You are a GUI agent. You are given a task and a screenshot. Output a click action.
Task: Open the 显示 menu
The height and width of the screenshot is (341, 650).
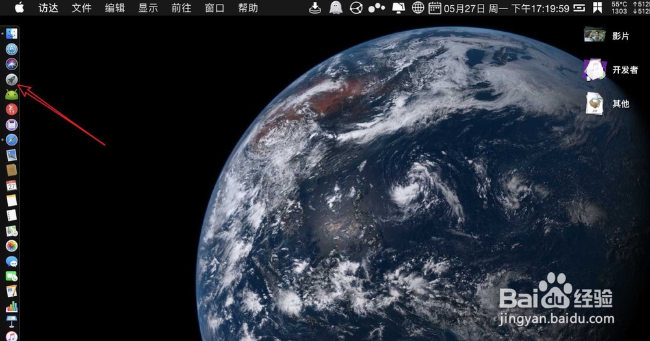(148, 8)
